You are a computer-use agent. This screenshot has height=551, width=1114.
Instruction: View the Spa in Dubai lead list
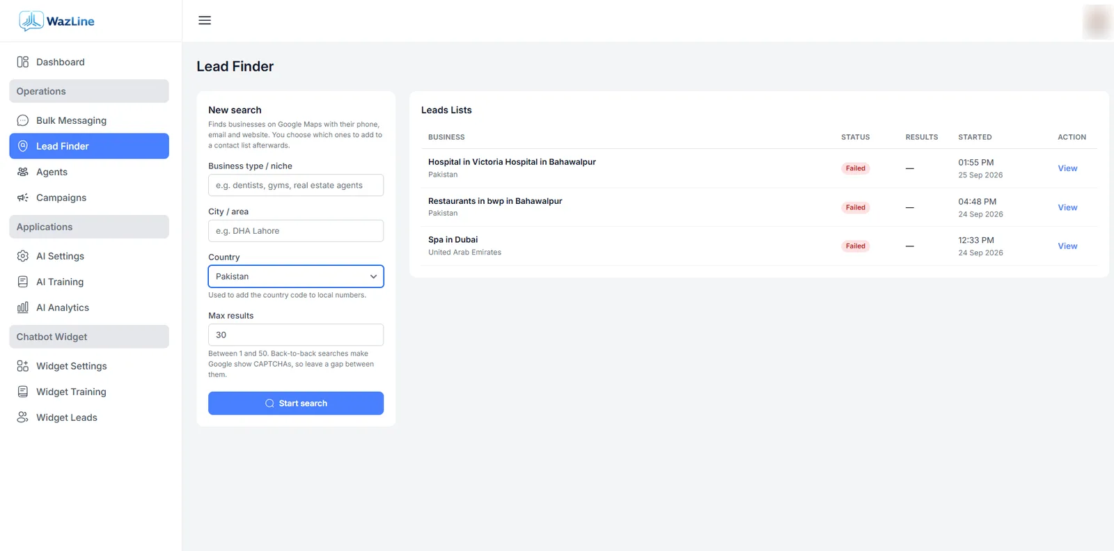(1067, 246)
